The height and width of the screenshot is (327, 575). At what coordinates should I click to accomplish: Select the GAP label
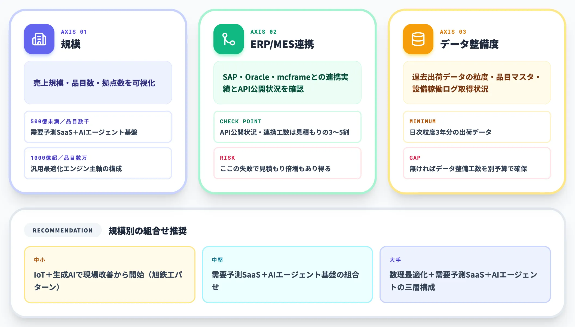point(415,158)
